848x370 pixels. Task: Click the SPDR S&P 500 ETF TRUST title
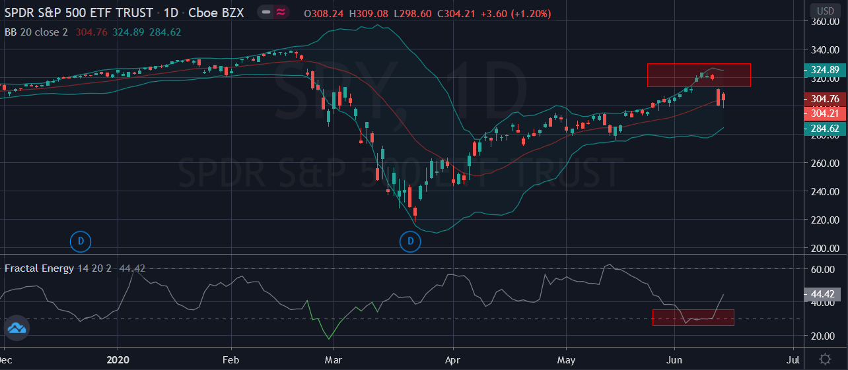pos(79,13)
